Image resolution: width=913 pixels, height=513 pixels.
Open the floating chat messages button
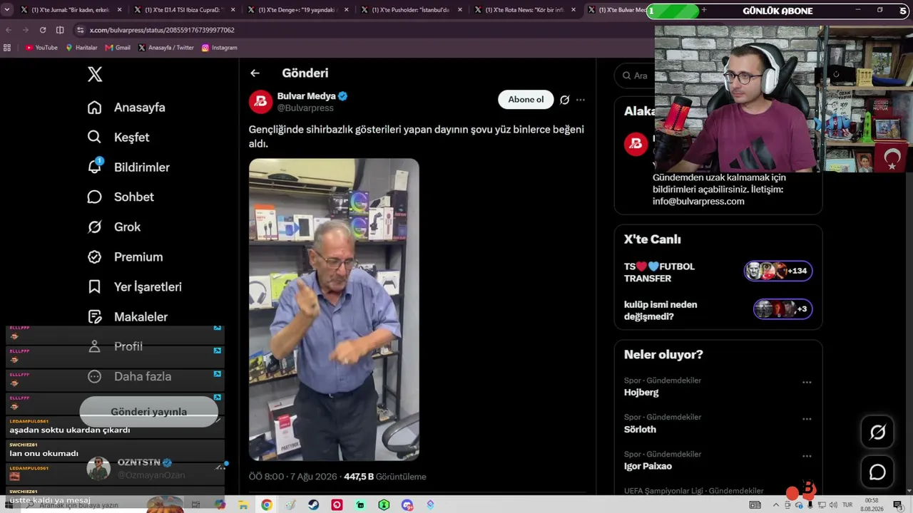(x=877, y=472)
